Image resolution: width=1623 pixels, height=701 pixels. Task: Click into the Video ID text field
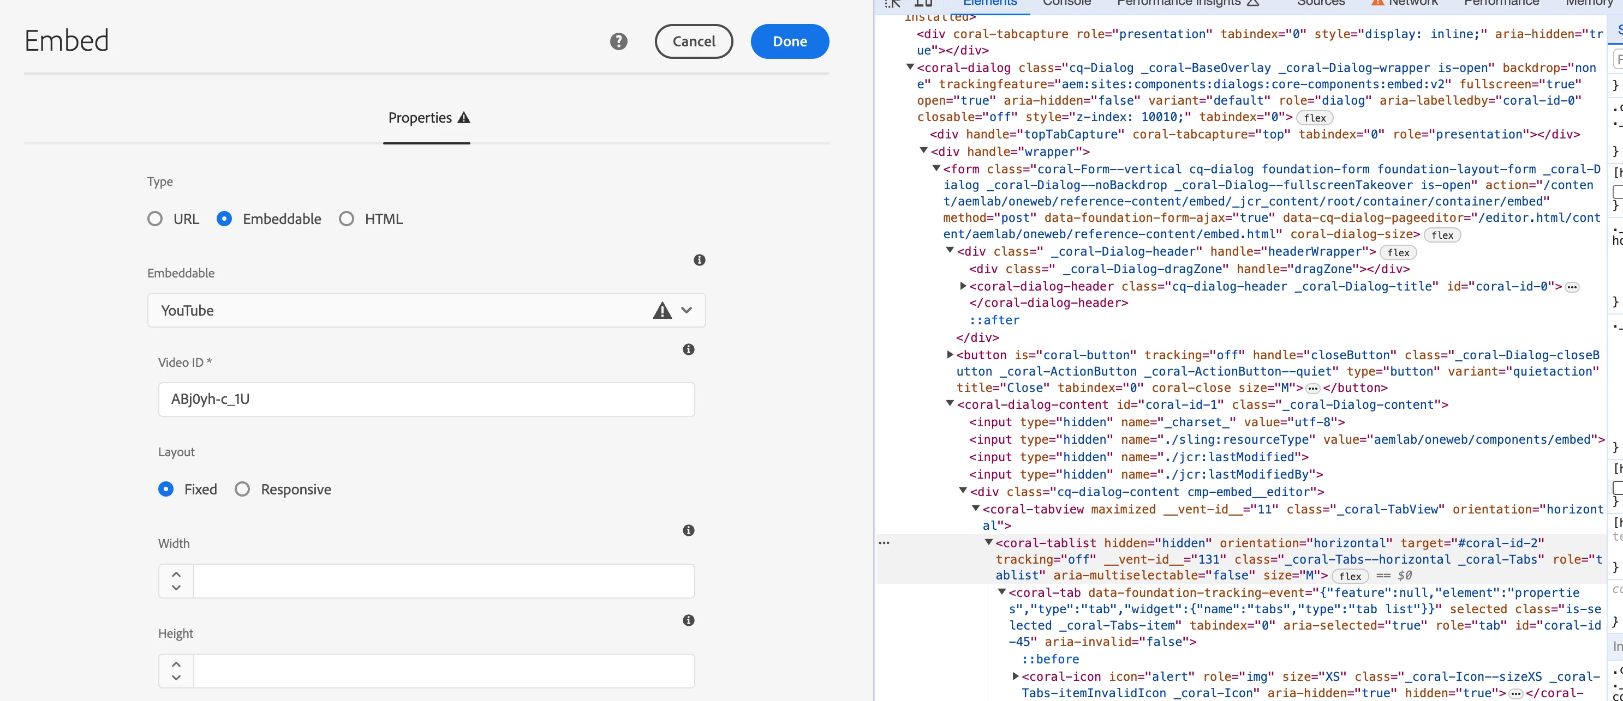click(x=426, y=400)
